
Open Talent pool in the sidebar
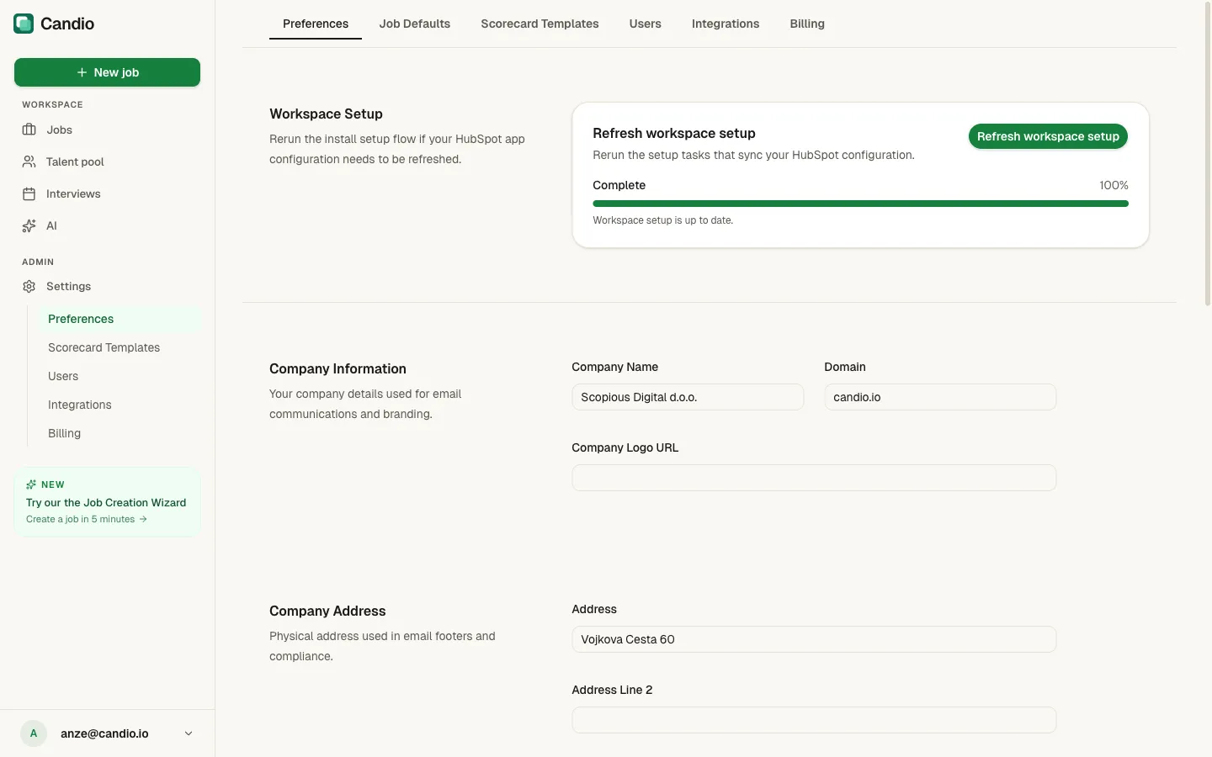tap(107, 161)
